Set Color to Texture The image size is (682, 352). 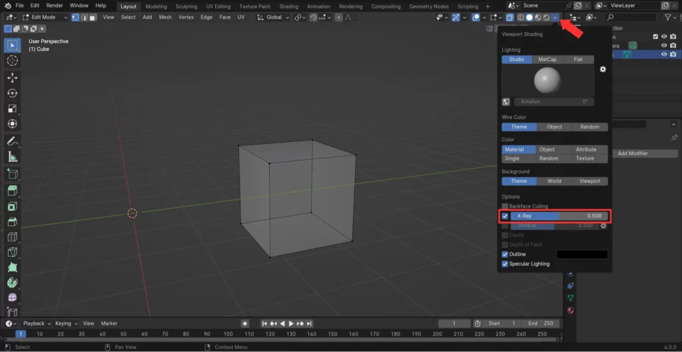(x=585, y=158)
